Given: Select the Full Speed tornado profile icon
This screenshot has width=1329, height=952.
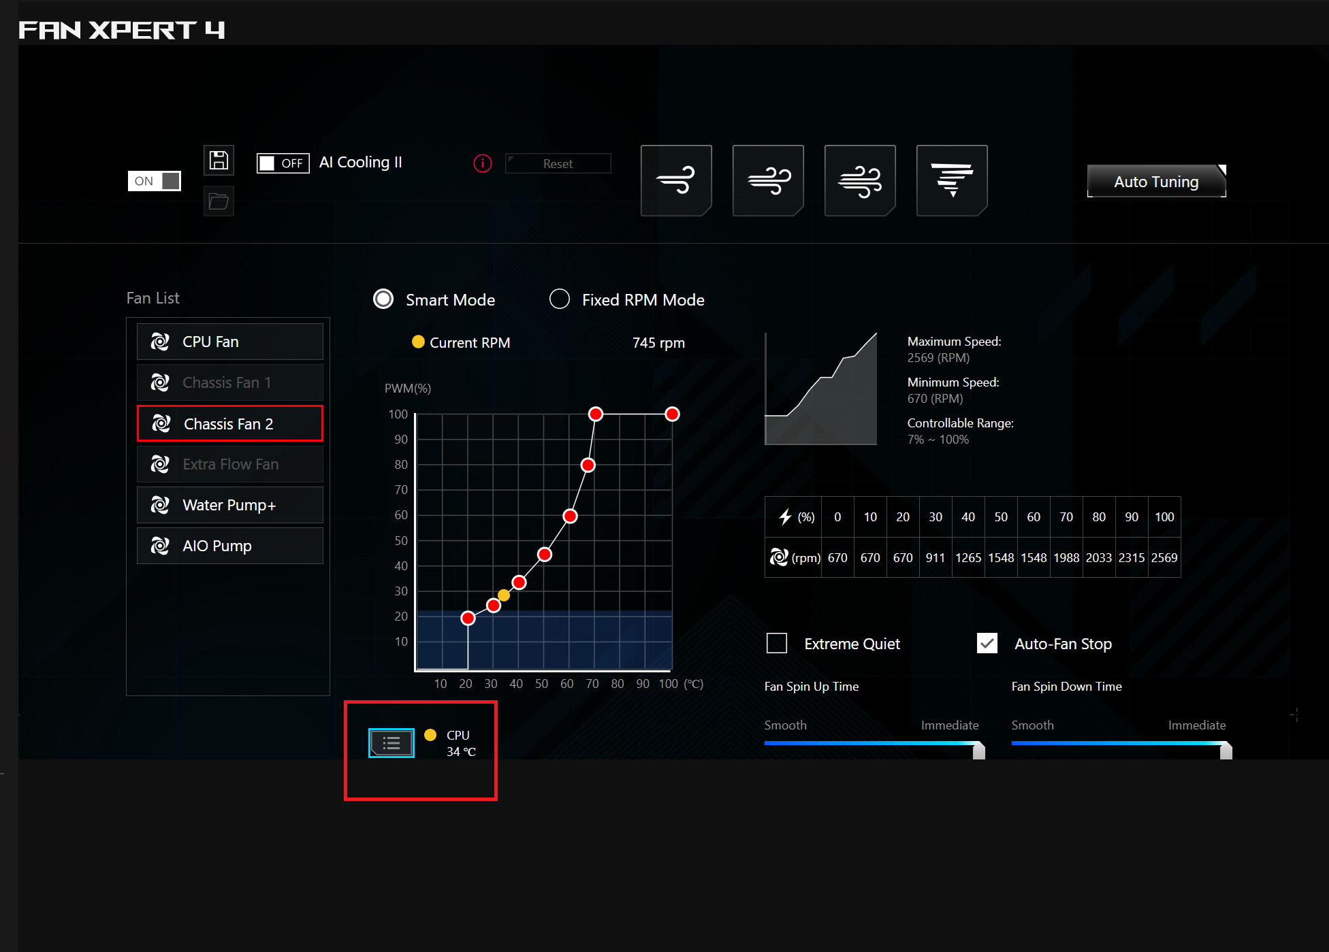Looking at the screenshot, I should click(x=952, y=180).
